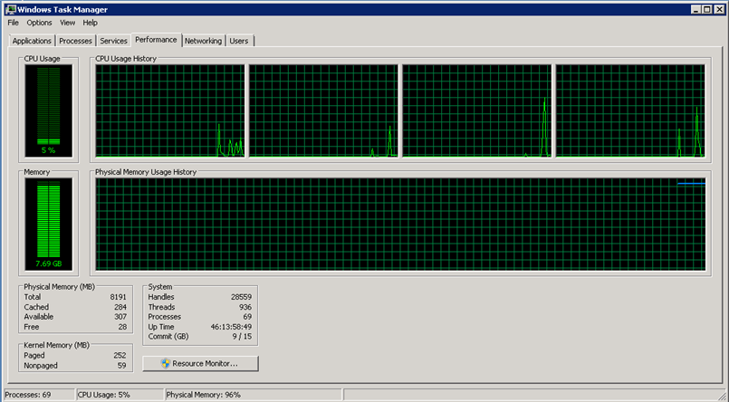The image size is (729, 402).
Task: Click the shield icon on Resource Monitor
Action: (x=165, y=363)
